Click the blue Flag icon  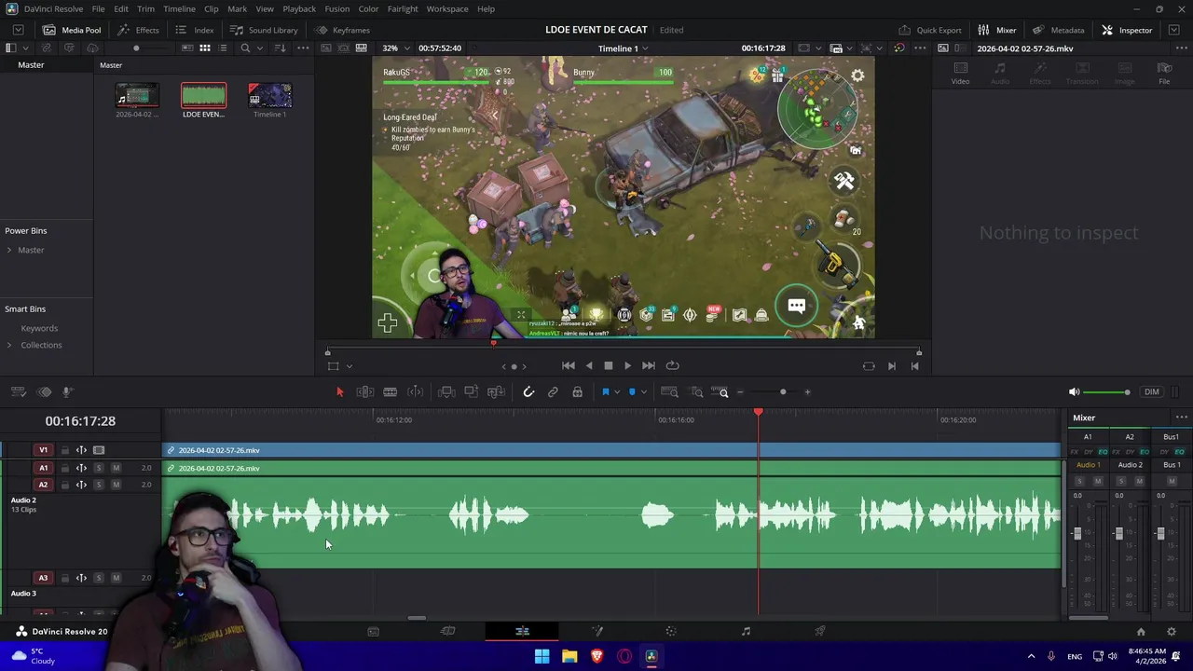point(605,392)
